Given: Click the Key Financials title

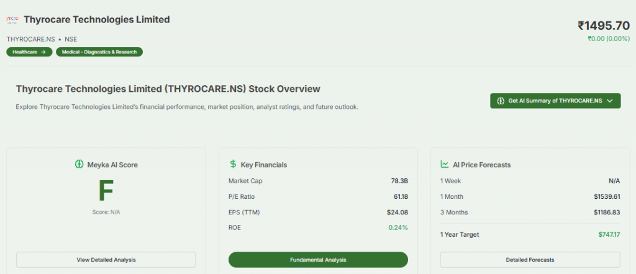Looking at the screenshot, I should (264, 165).
